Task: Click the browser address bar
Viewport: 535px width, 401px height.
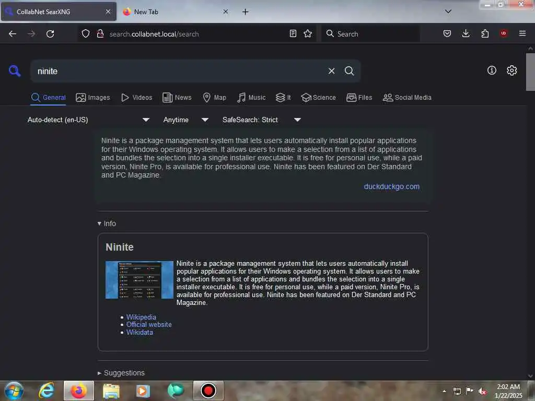Action: click(198, 34)
